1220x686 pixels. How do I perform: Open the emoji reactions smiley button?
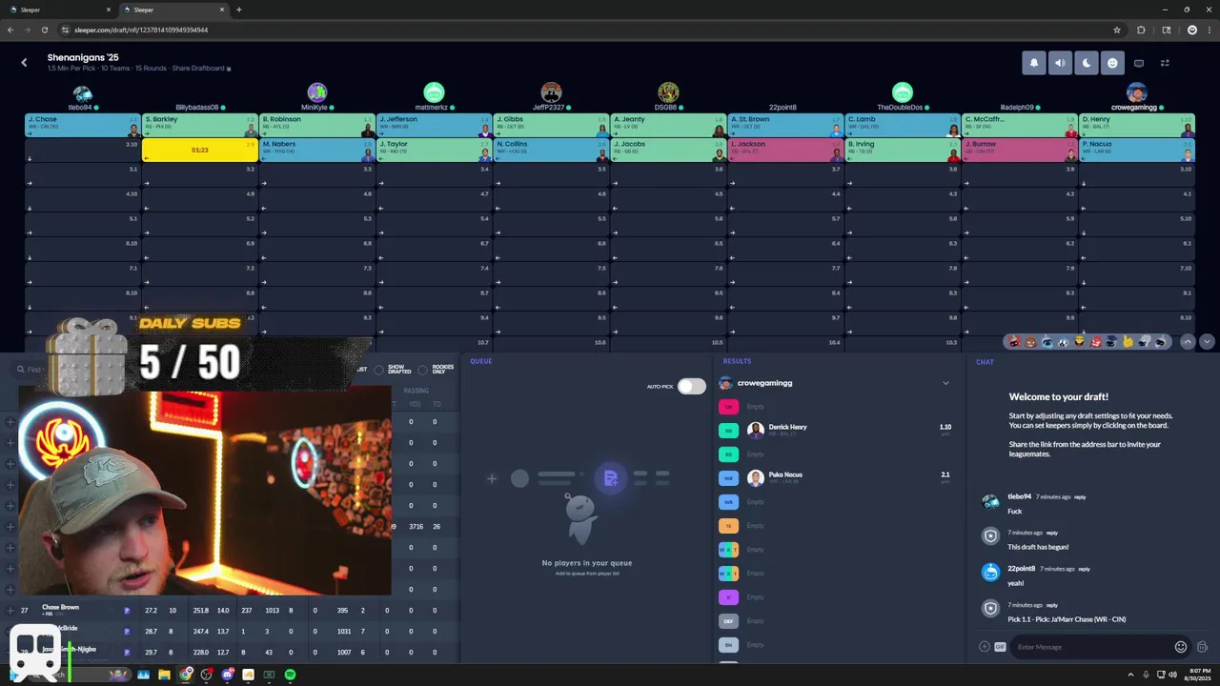click(1112, 63)
